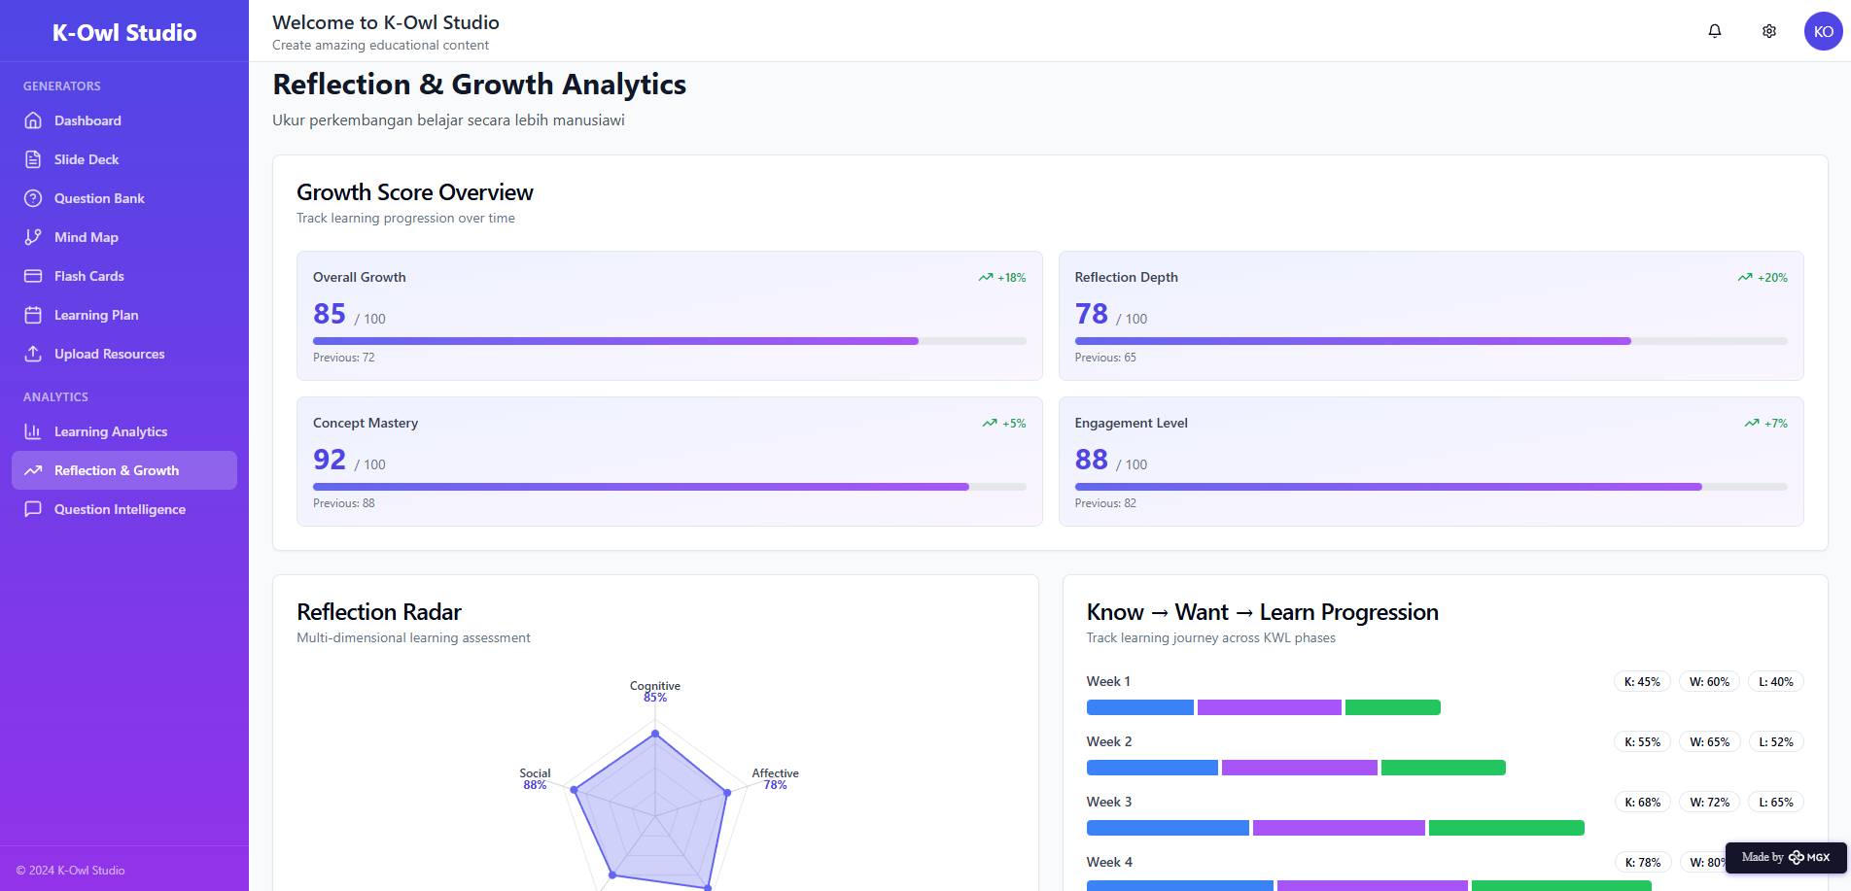Click the Week 4 K: 78% badge

tap(1642, 863)
